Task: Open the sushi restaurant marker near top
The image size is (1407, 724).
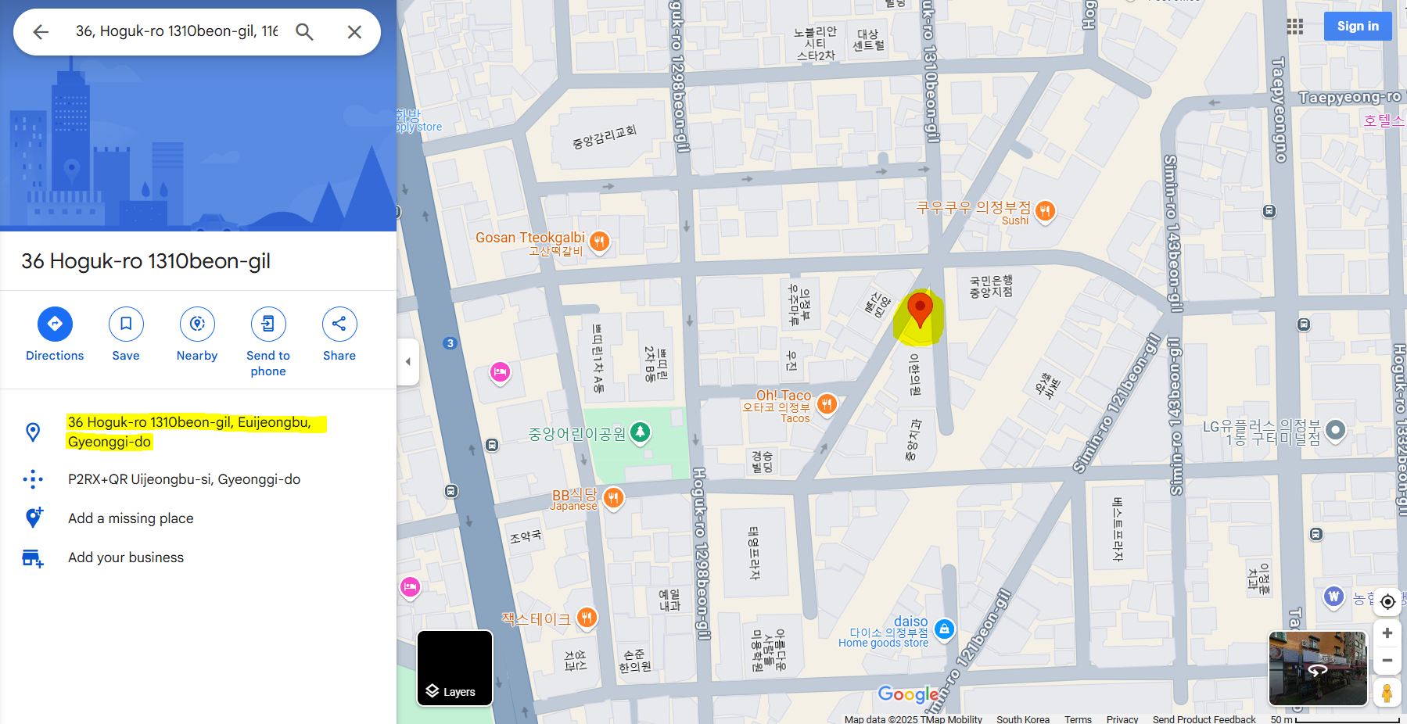Action: click(x=1045, y=211)
